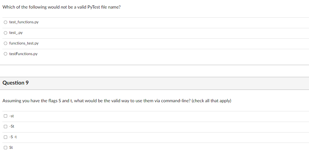
Task: Choose the test_.py radio option
Action: coord(6,33)
